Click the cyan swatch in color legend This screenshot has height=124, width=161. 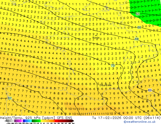pos(31,121)
